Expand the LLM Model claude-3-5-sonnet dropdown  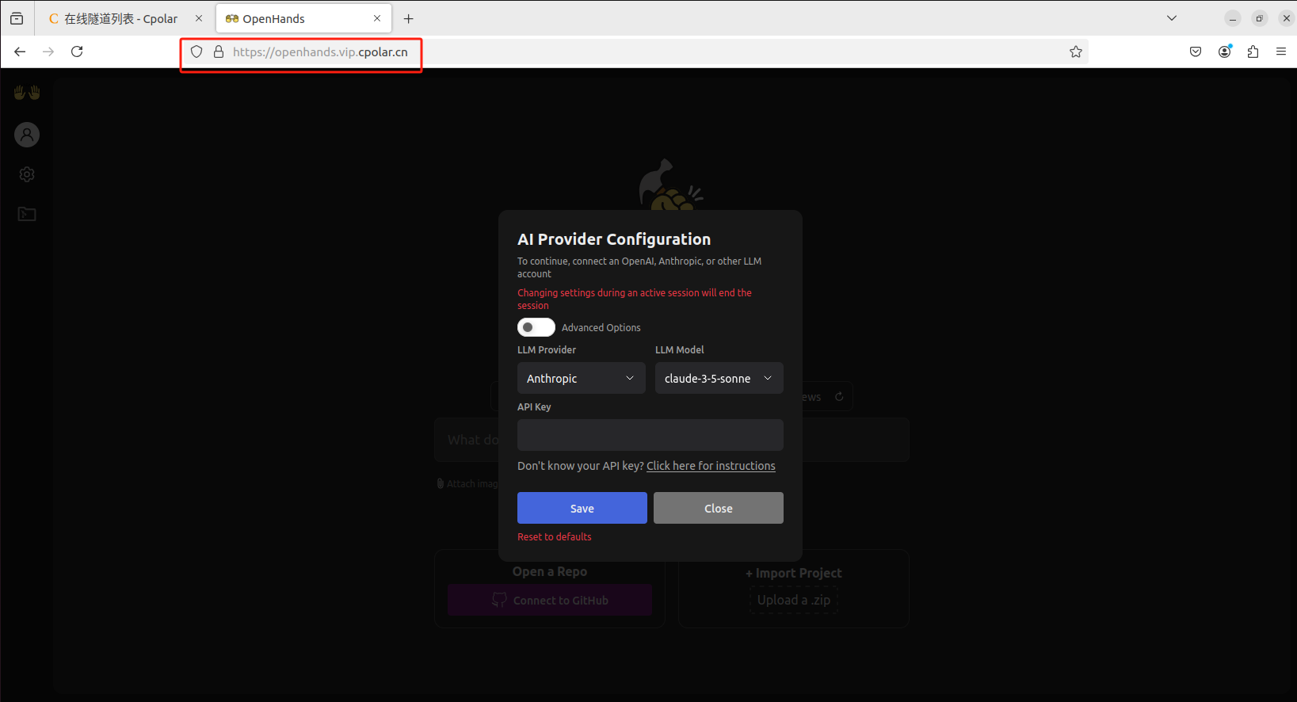point(719,378)
